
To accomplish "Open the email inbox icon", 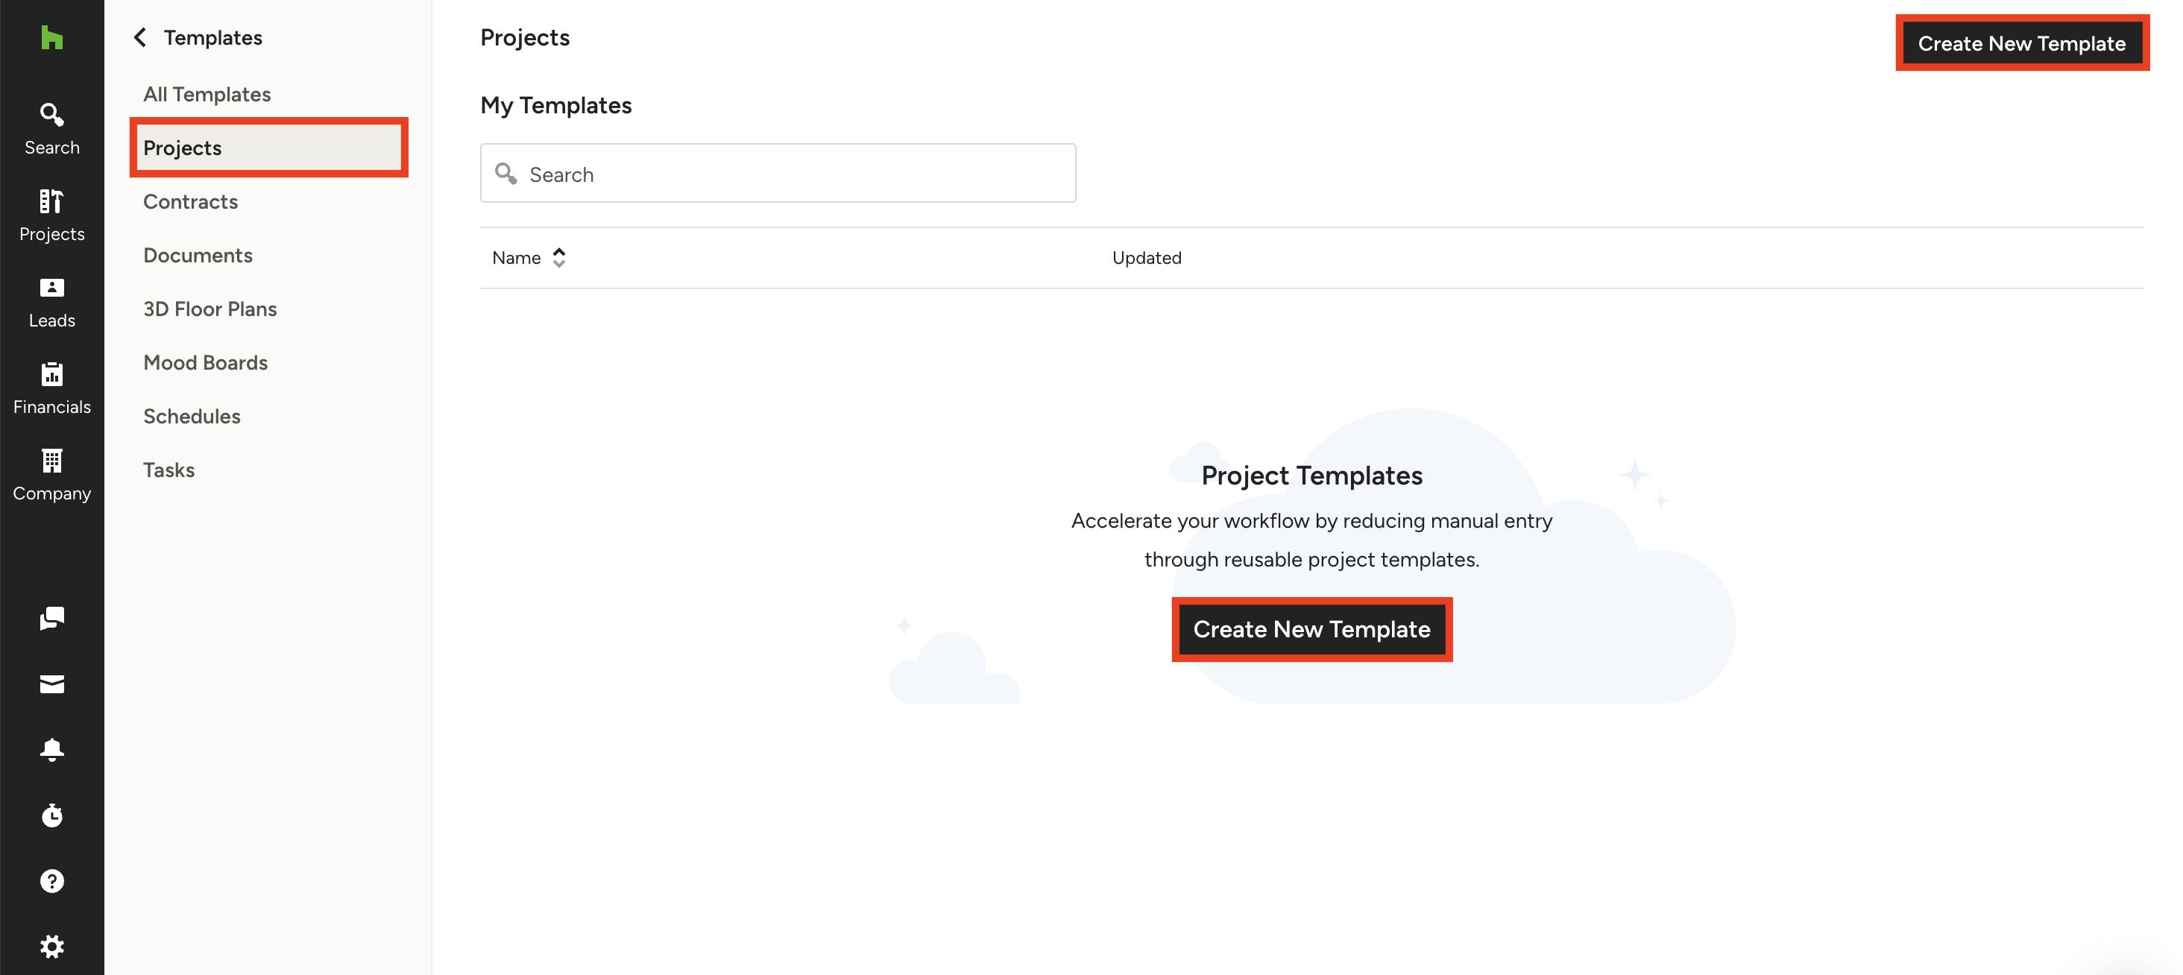I will click(51, 684).
